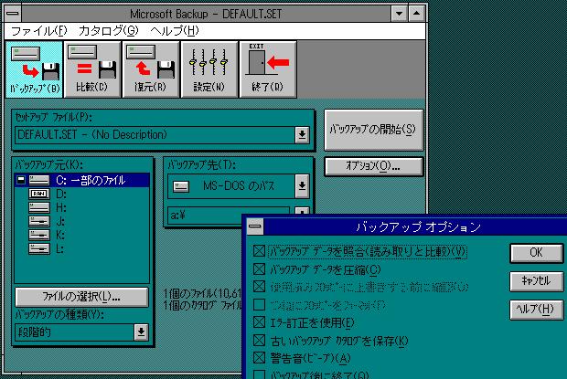The height and width of the screenshot is (379, 567).
Task: Select drive H: in backup source list
Action: tap(81, 207)
